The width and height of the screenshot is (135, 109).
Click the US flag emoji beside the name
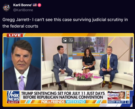35,5
